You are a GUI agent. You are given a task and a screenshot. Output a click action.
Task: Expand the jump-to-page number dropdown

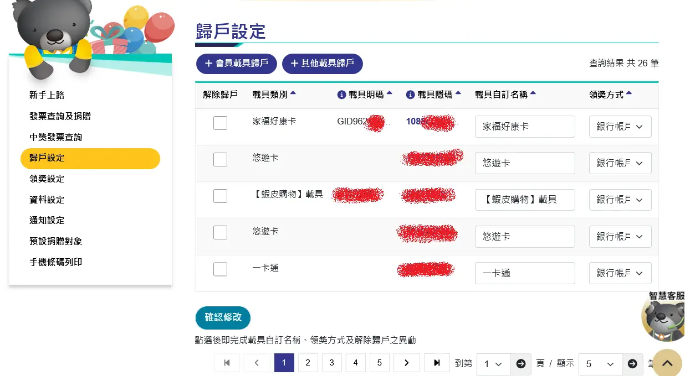[493, 364]
